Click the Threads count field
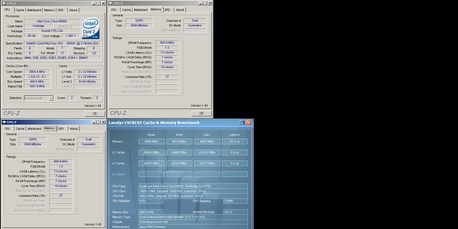The image size is (458, 229). pos(97,98)
